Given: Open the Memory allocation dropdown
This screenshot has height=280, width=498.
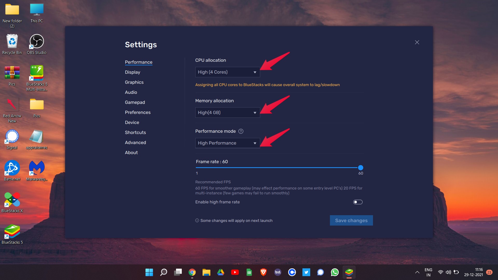Looking at the screenshot, I should tap(227, 113).
